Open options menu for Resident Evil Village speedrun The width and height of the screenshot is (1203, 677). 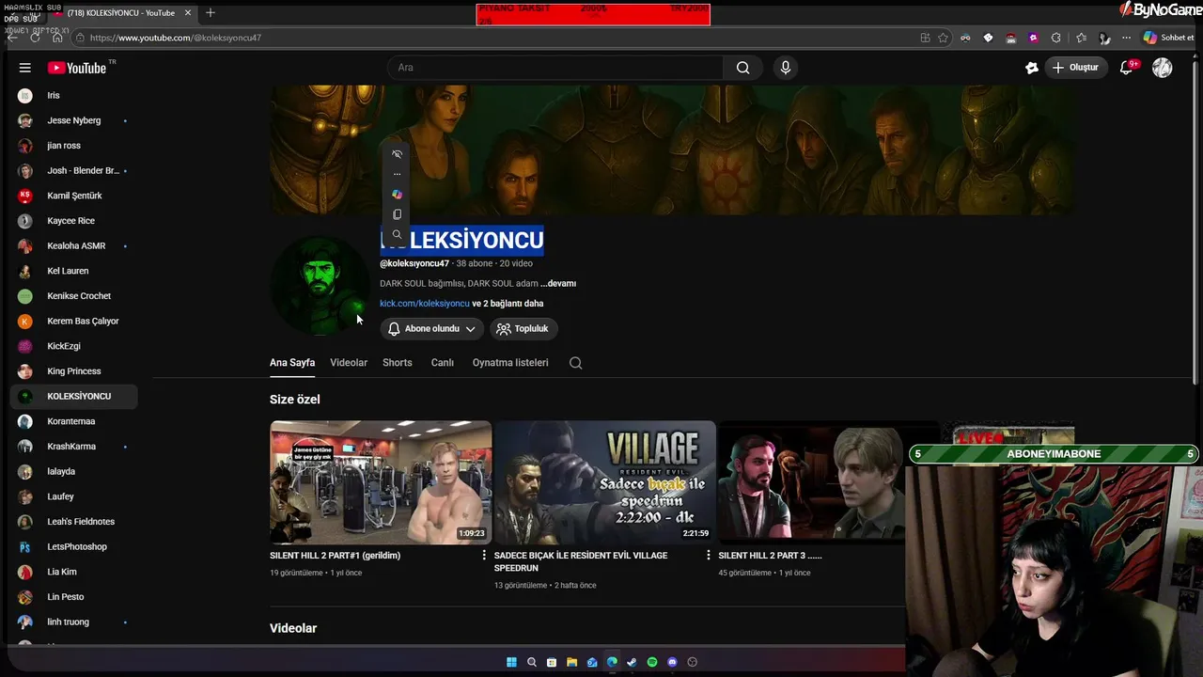[709, 556]
